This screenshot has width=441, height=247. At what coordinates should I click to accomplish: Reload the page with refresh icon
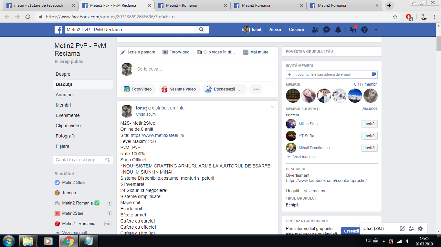pyautogui.click(x=28, y=17)
